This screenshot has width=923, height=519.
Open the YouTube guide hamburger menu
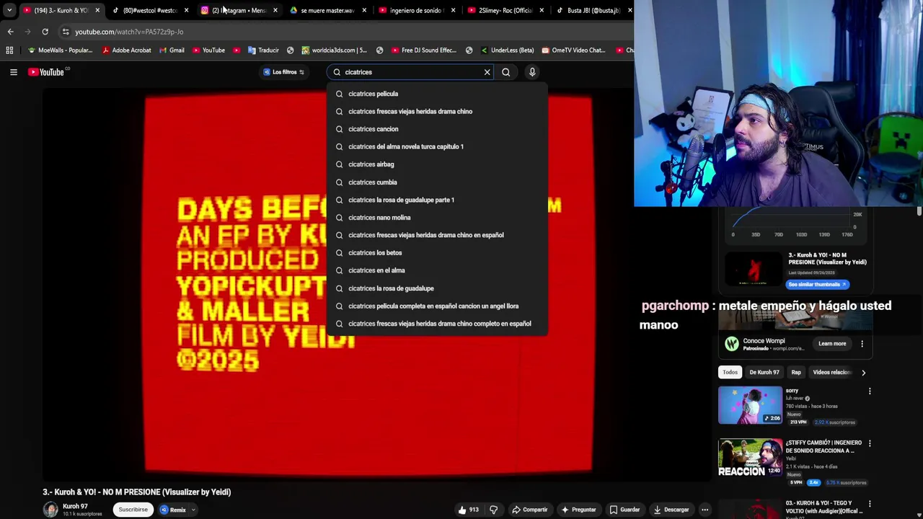(13, 72)
